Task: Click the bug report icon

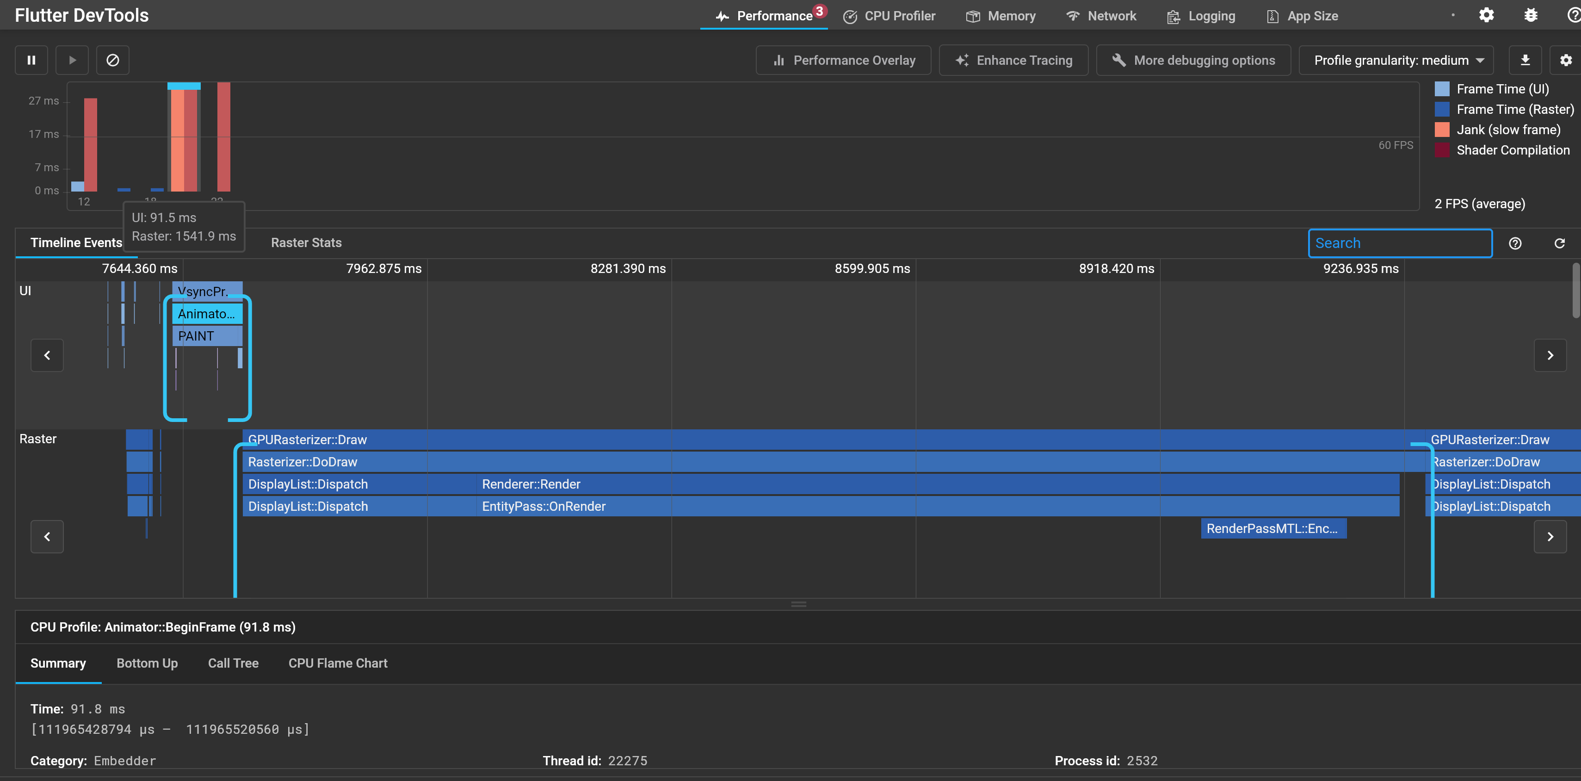Action: [1531, 15]
